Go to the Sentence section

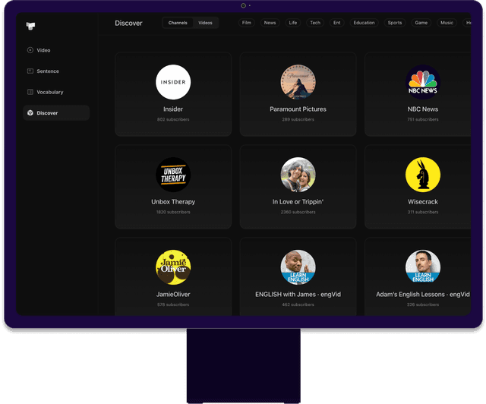[x=47, y=71]
